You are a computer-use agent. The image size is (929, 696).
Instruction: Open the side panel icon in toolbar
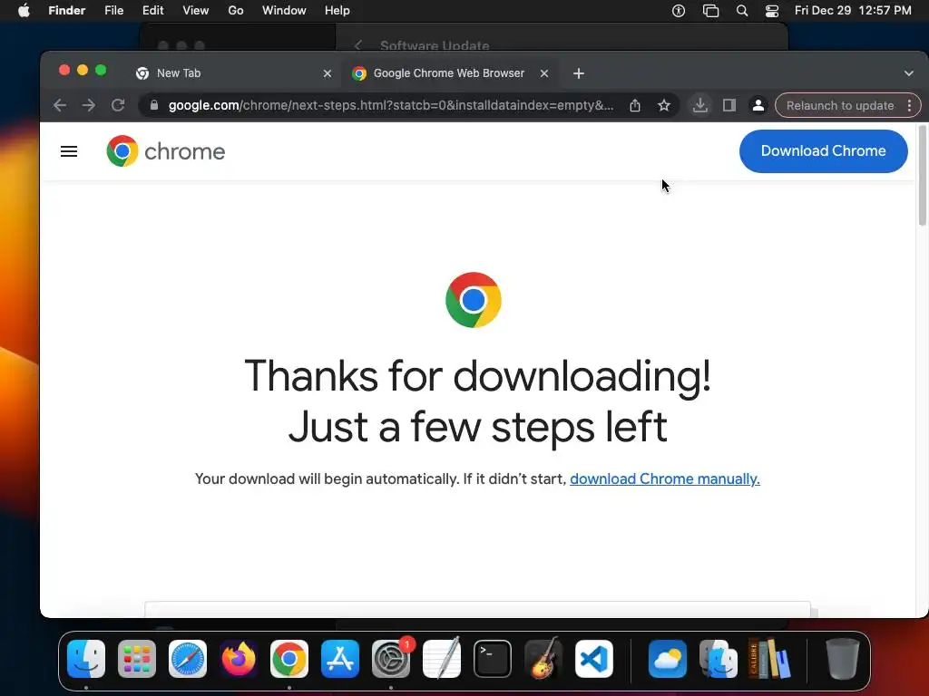pyautogui.click(x=729, y=105)
